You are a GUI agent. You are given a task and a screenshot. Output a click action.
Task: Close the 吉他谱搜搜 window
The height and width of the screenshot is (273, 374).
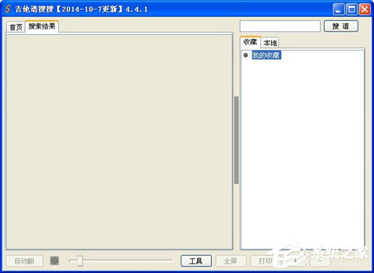click(364, 9)
